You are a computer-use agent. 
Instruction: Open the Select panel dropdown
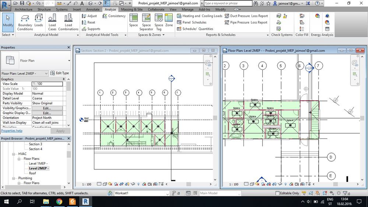coord(8,35)
